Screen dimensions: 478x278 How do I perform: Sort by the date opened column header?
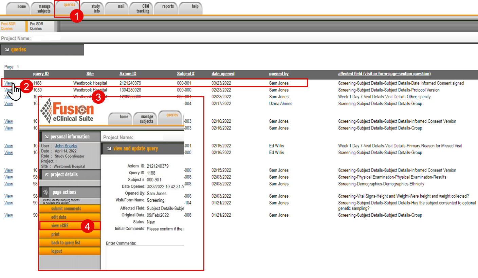coord(223,74)
